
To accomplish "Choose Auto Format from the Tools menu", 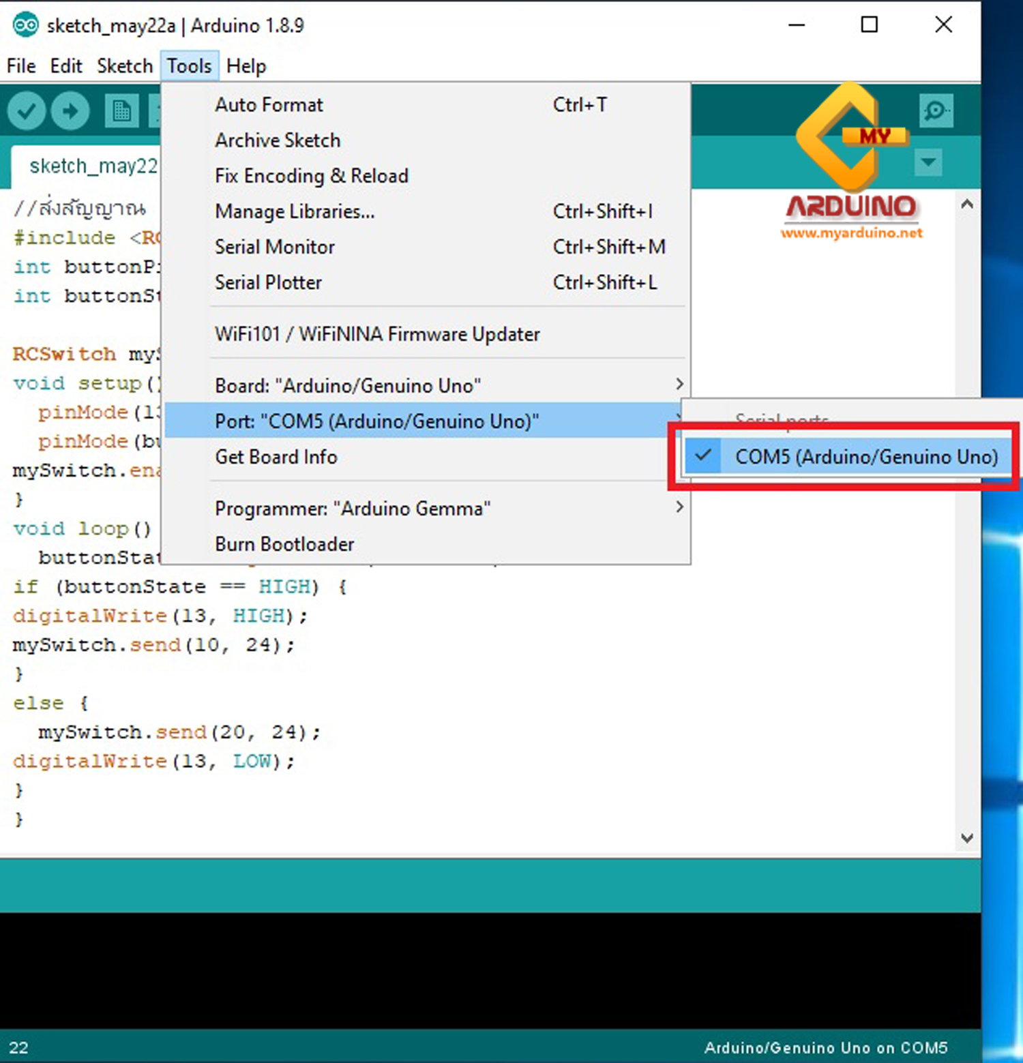I will click(269, 104).
